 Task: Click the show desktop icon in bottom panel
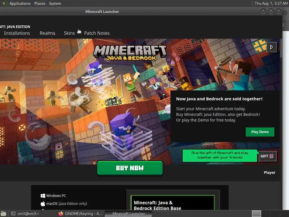point(3,214)
